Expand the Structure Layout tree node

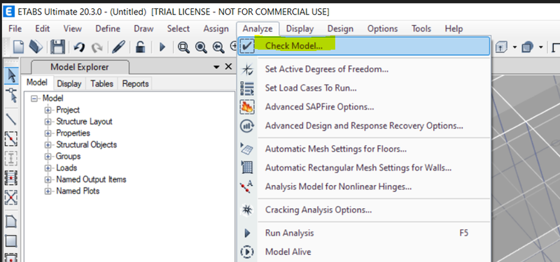coord(48,122)
